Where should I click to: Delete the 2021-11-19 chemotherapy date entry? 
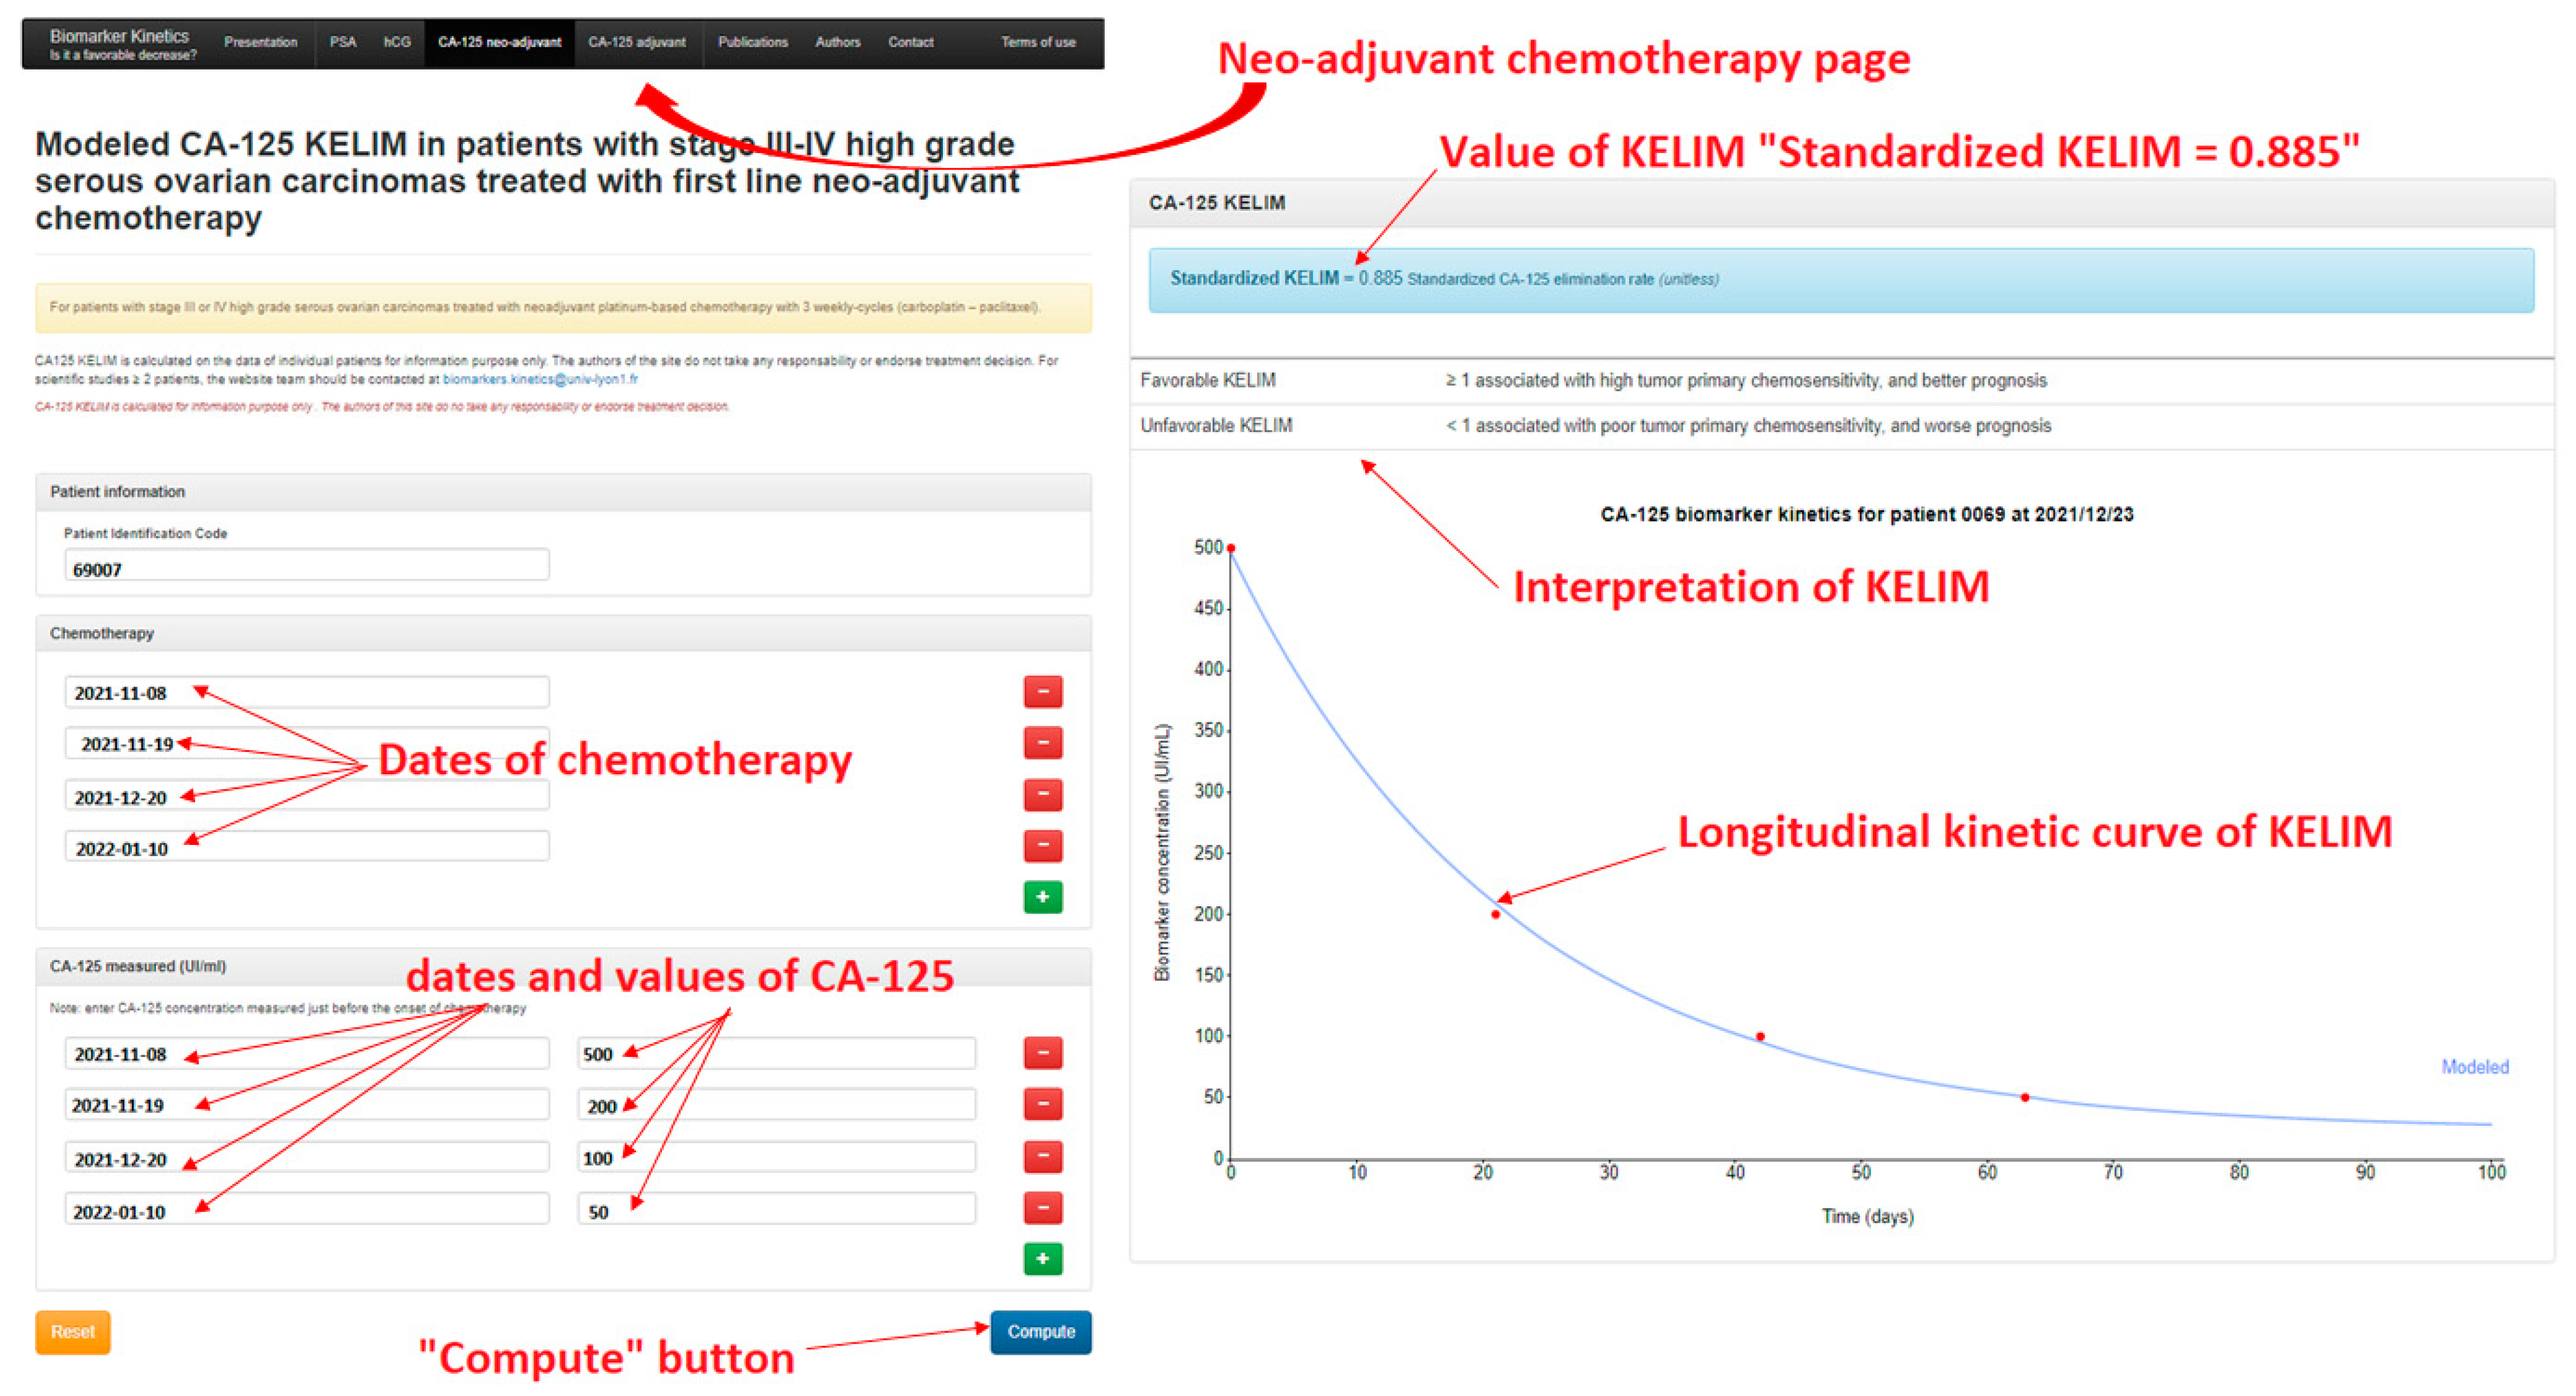(1042, 742)
